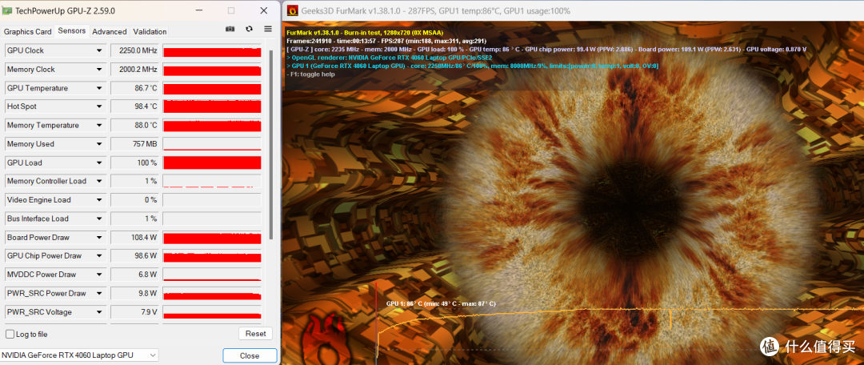Image resolution: width=864 pixels, height=365 pixels.
Task: Open the Memory Controller Load dropdown
Action: click(x=99, y=181)
